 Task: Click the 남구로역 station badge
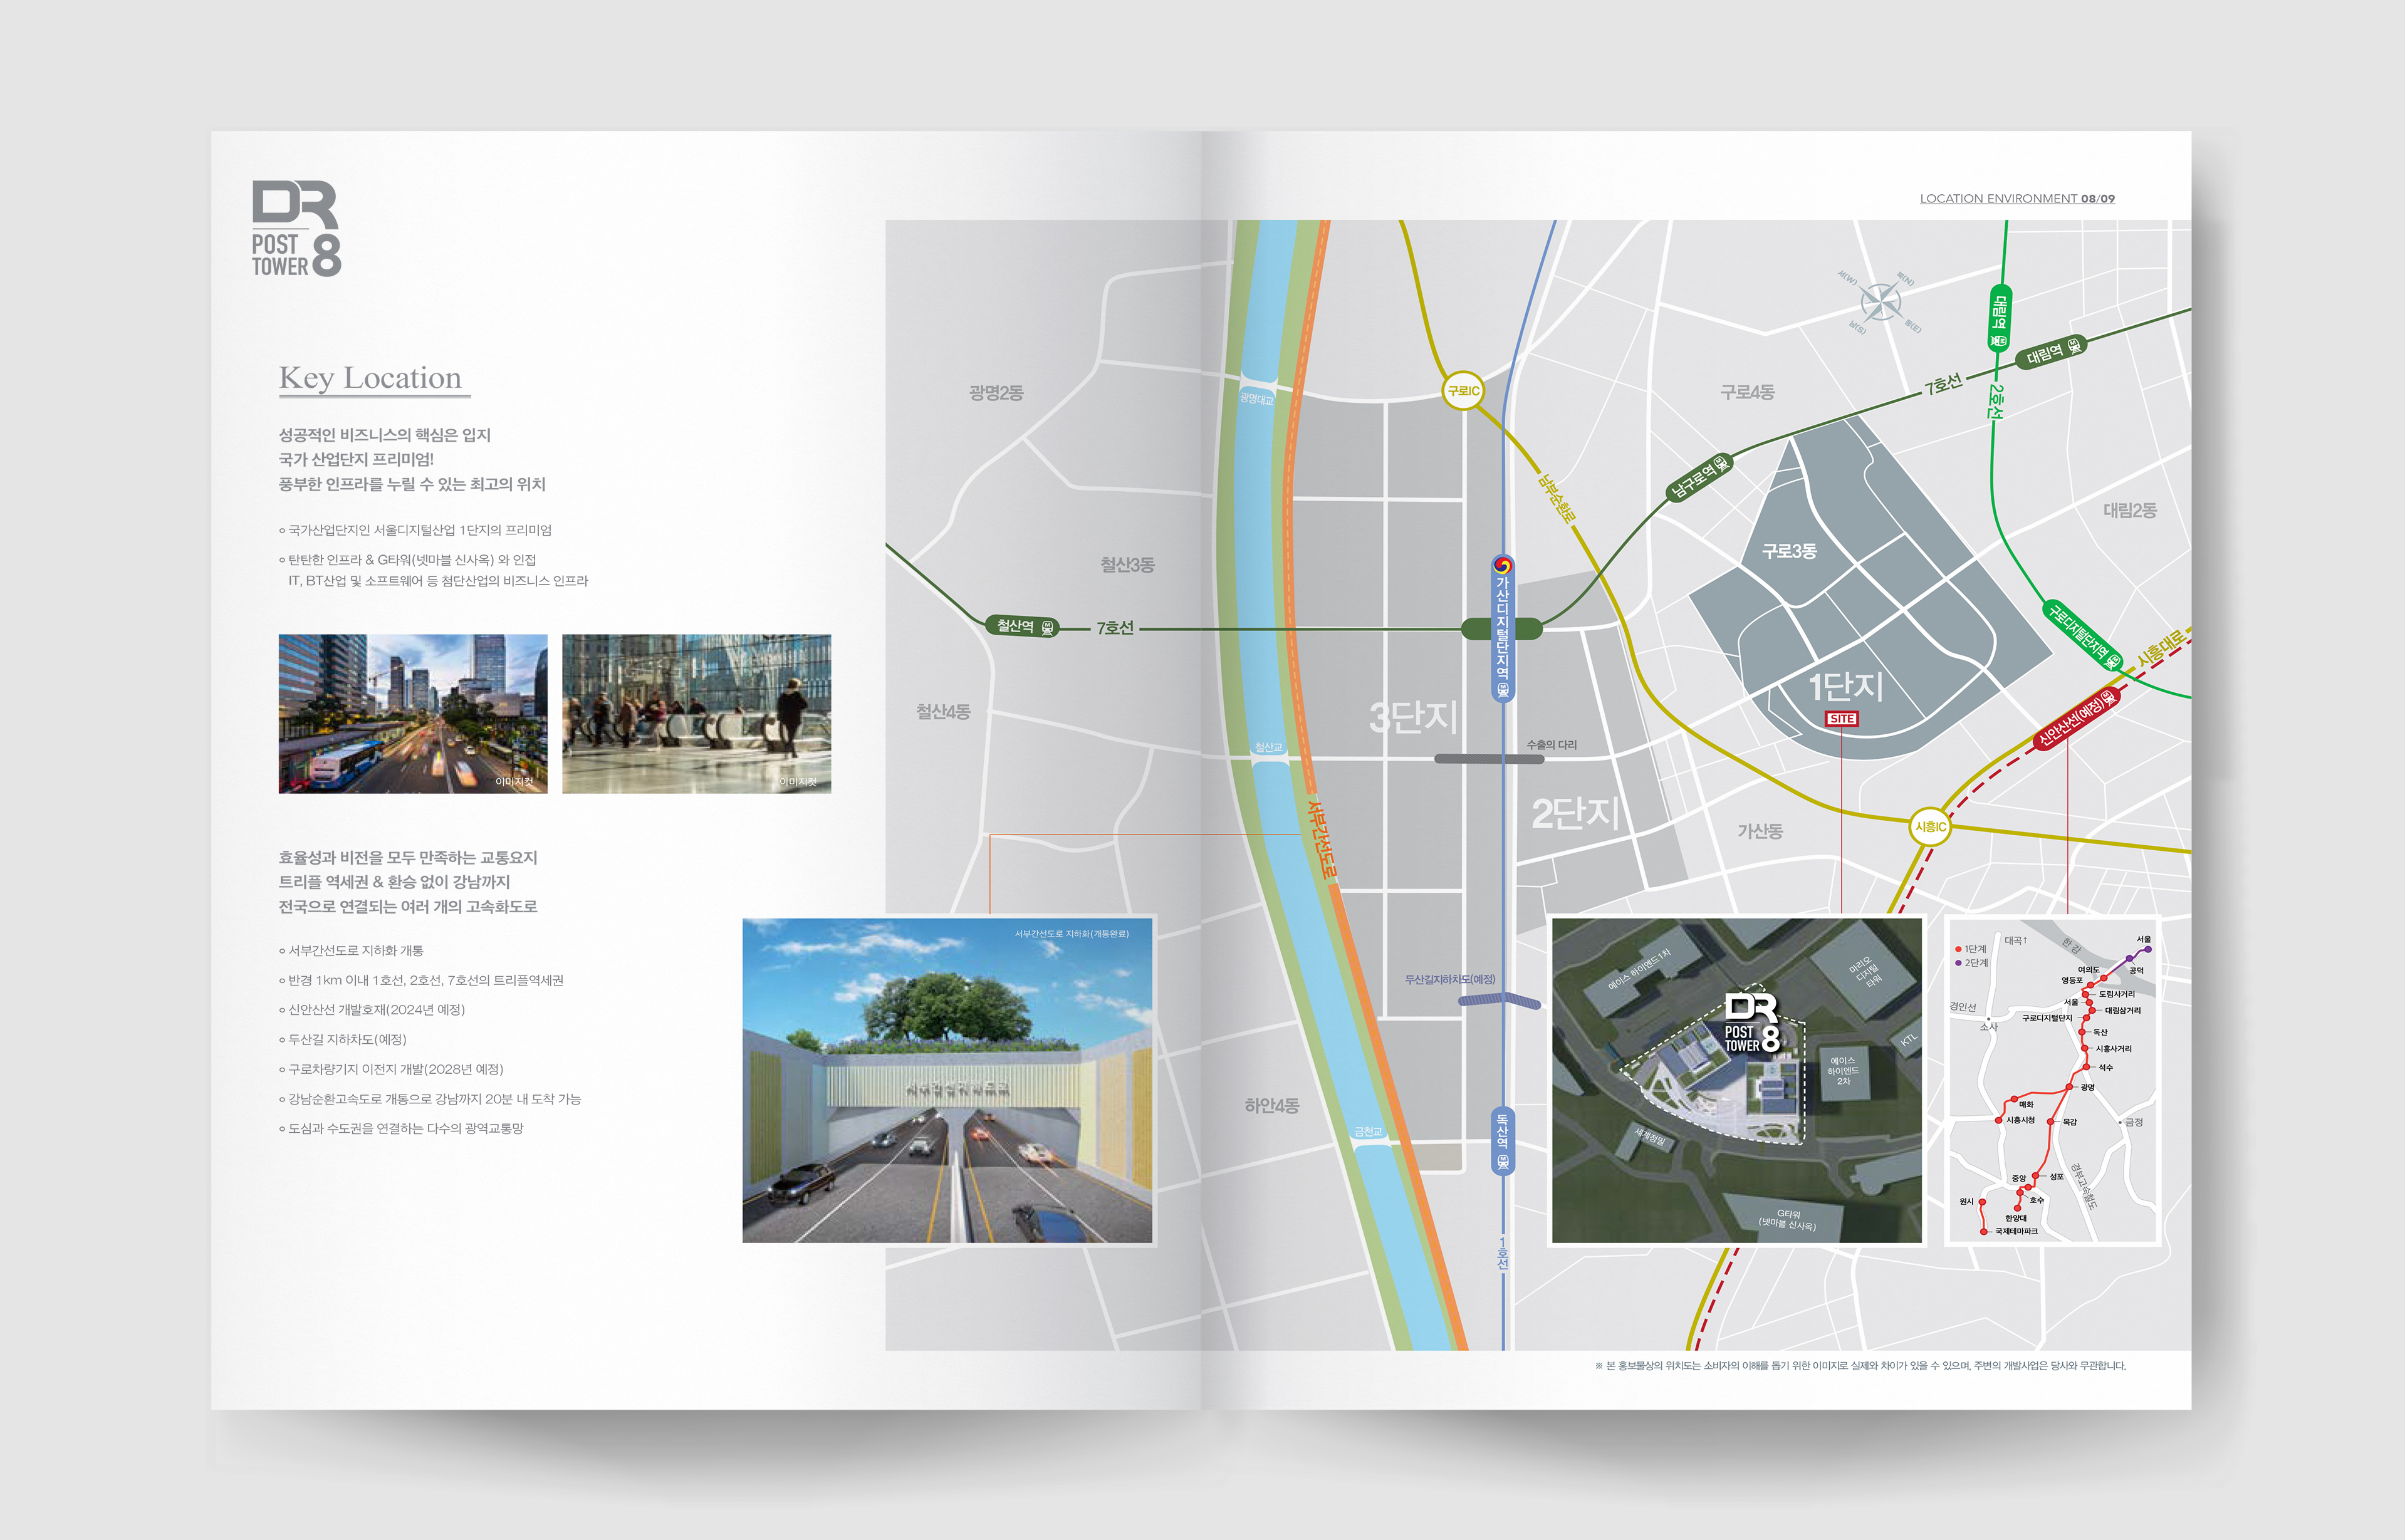tap(1699, 478)
